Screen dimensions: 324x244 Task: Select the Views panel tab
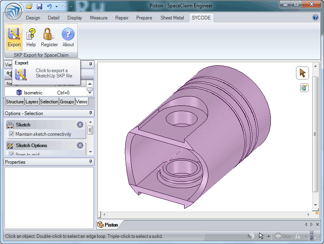point(82,102)
